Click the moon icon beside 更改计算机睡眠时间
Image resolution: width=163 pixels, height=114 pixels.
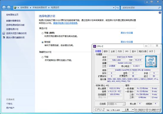[x=4, y=37]
